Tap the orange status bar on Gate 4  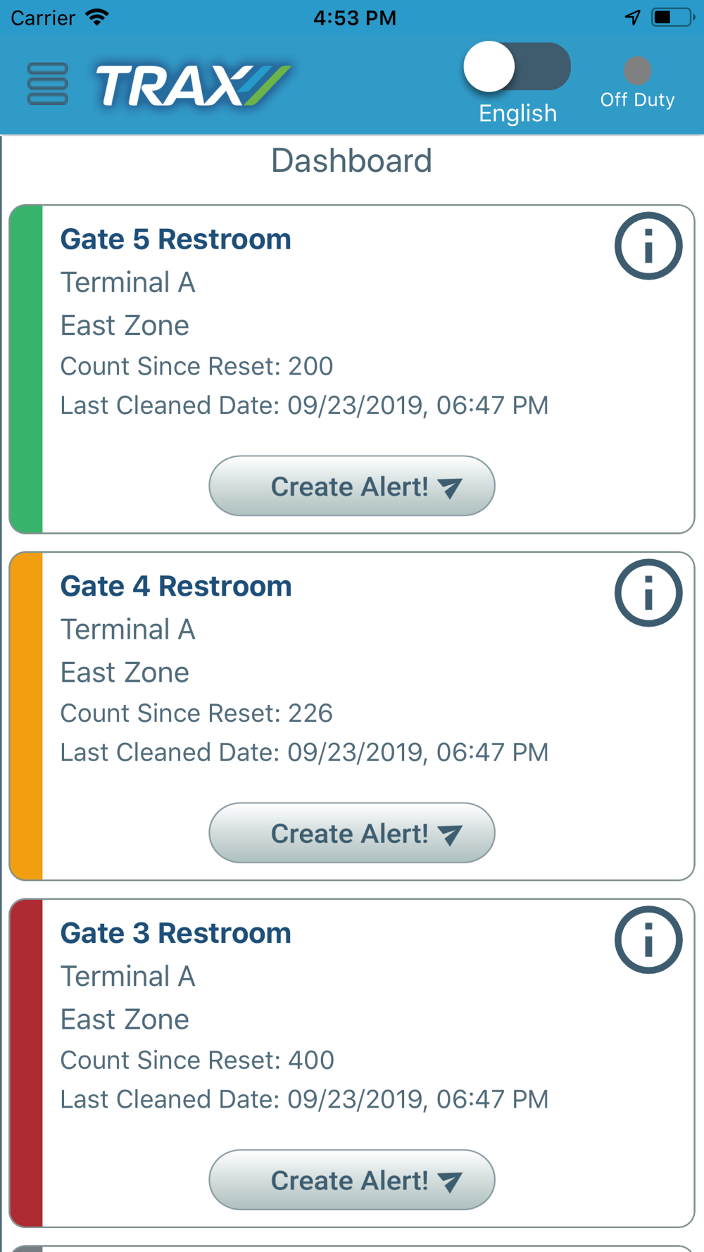click(27, 716)
